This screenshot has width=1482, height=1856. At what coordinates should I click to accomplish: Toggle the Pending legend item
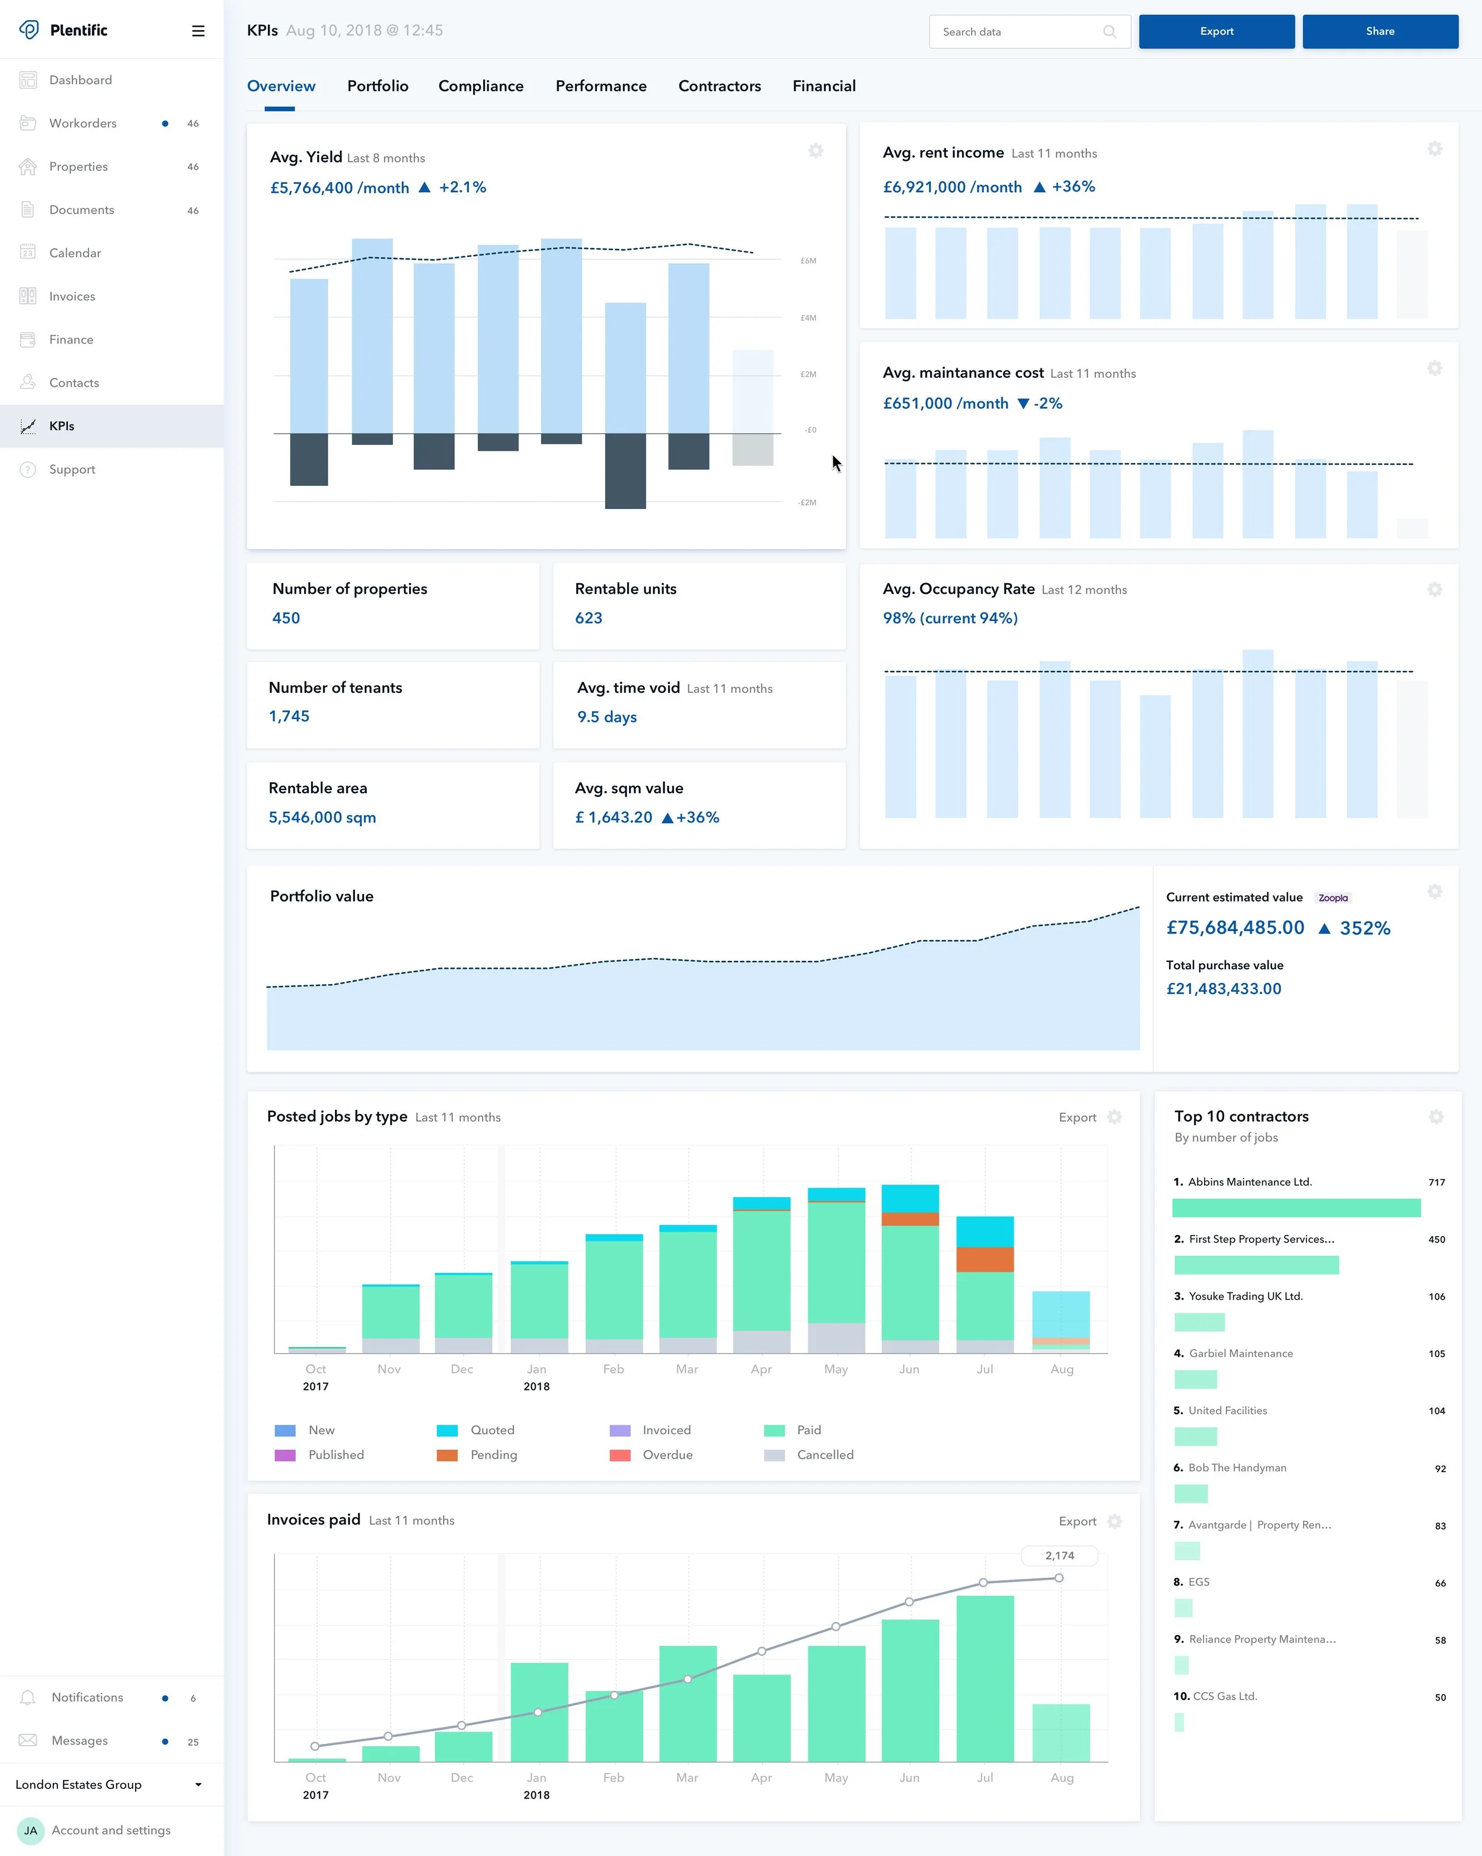(493, 1455)
